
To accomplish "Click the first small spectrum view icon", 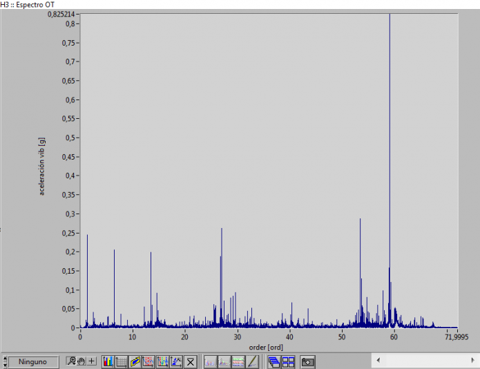I will [x=211, y=362].
